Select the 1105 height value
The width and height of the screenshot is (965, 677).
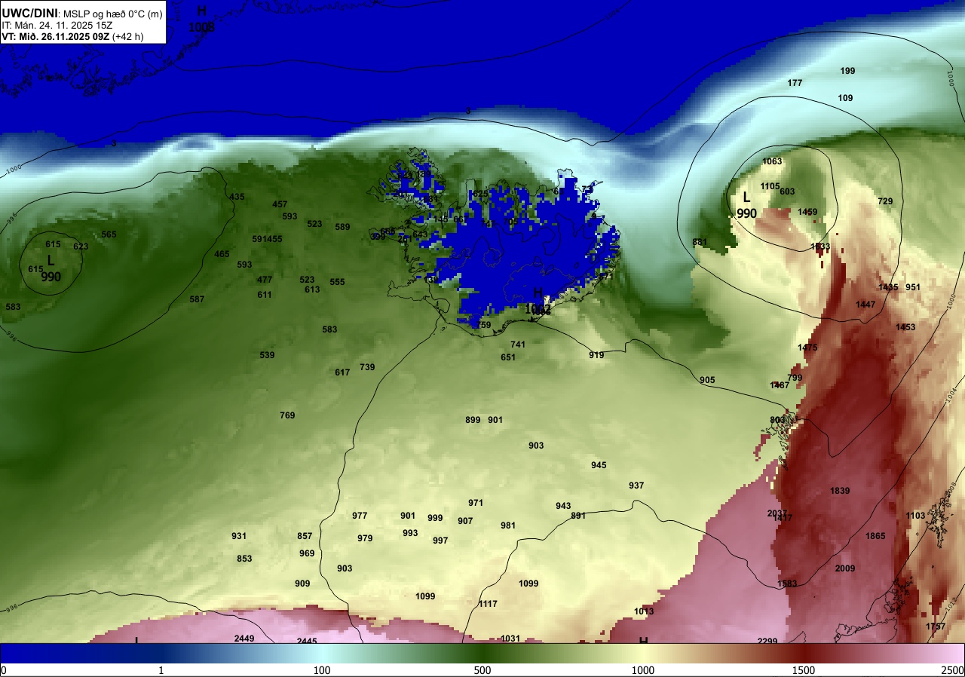(770, 186)
